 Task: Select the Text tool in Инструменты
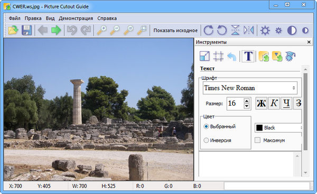click(x=248, y=56)
